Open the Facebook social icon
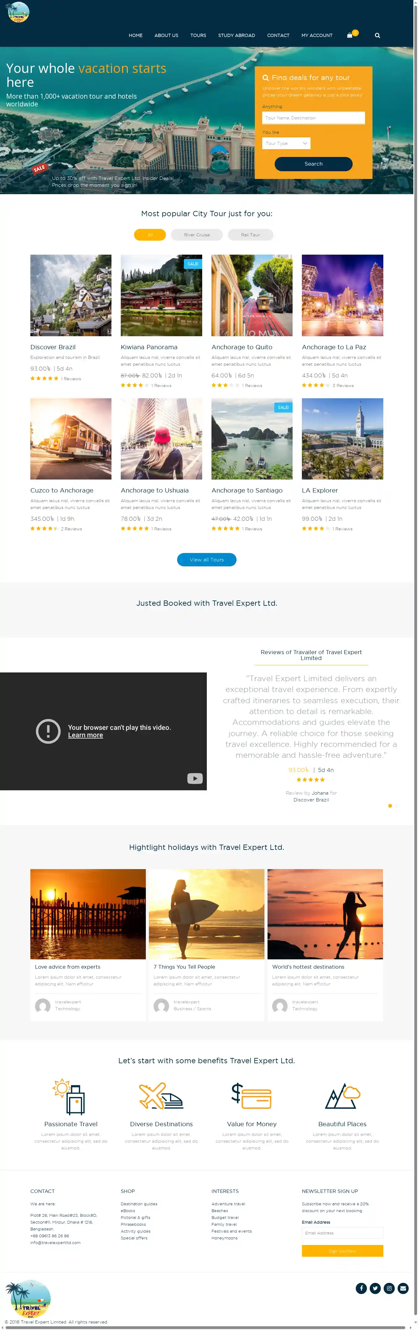The height and width of the screenshot is (1330, 418). [361, 1288]
